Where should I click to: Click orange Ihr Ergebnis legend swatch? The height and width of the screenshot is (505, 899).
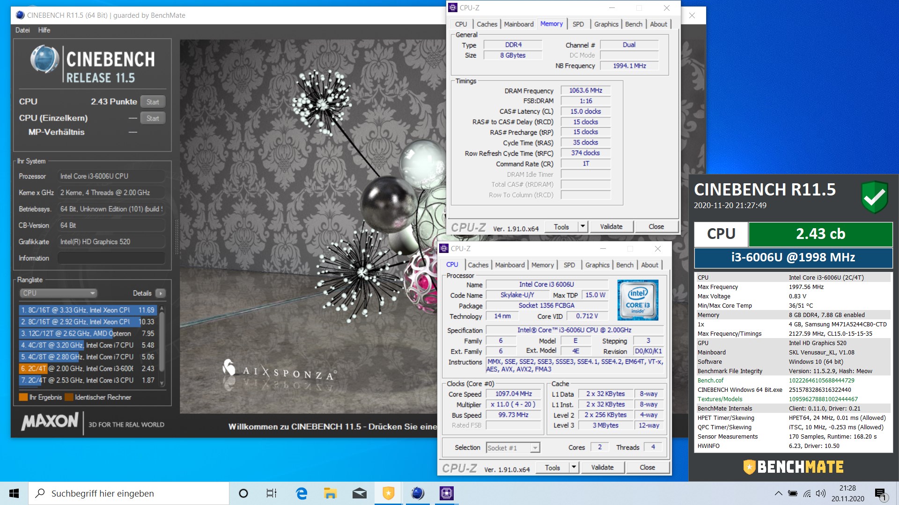(23, 397)
